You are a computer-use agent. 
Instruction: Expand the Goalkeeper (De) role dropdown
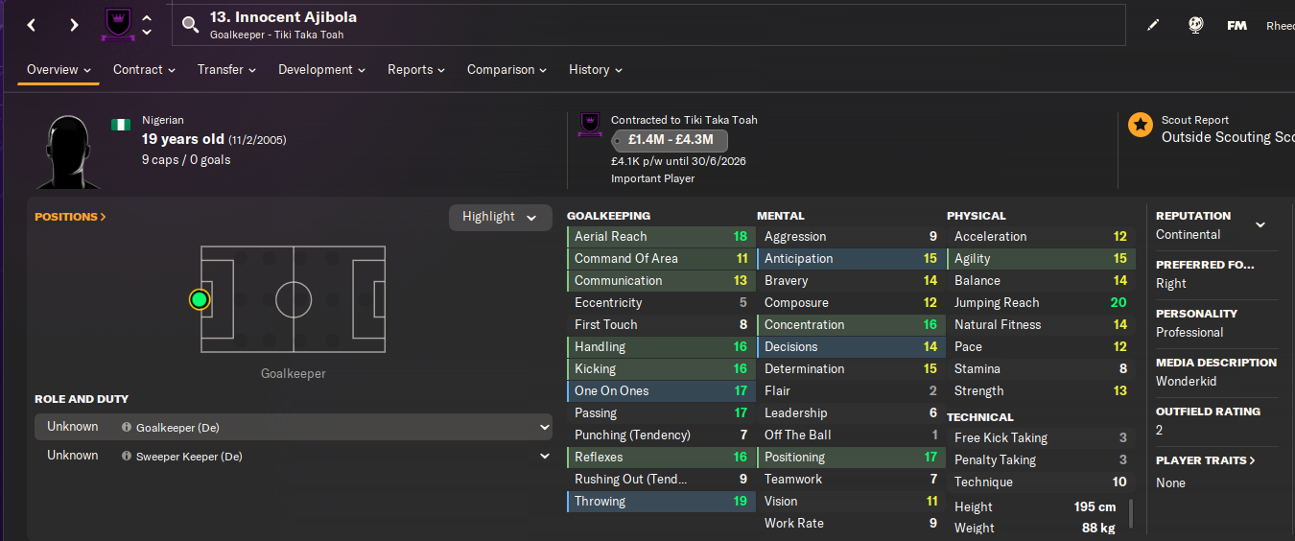[x=544, y=428]
